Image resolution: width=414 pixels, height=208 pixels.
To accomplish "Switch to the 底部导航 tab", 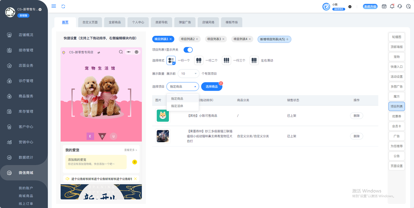I will pyautogui.click(x=161, y=22).
